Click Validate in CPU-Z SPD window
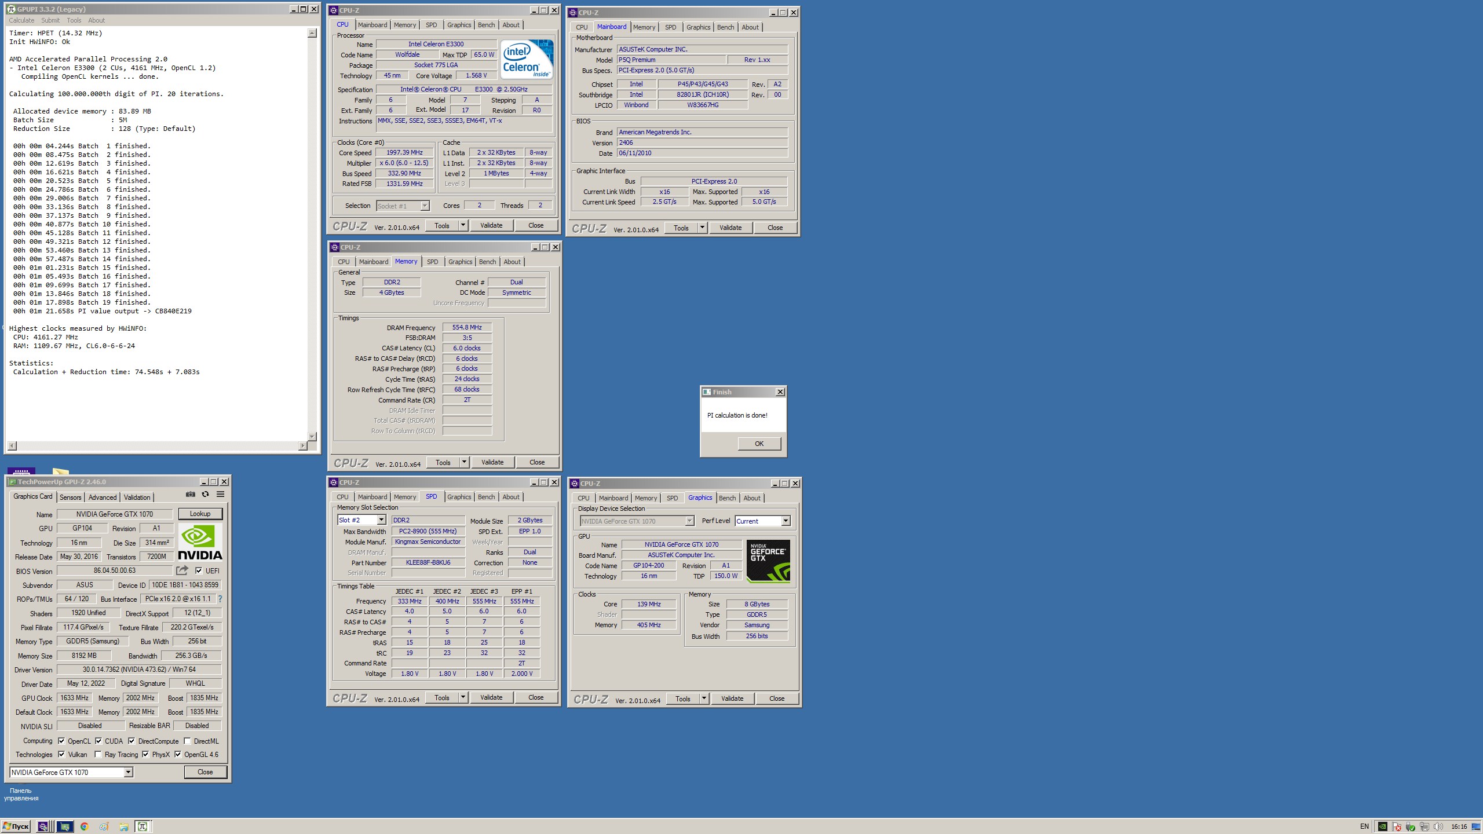Image resolution: width=1483 pixels, height=834 pixels. click(x=491, y=697)
